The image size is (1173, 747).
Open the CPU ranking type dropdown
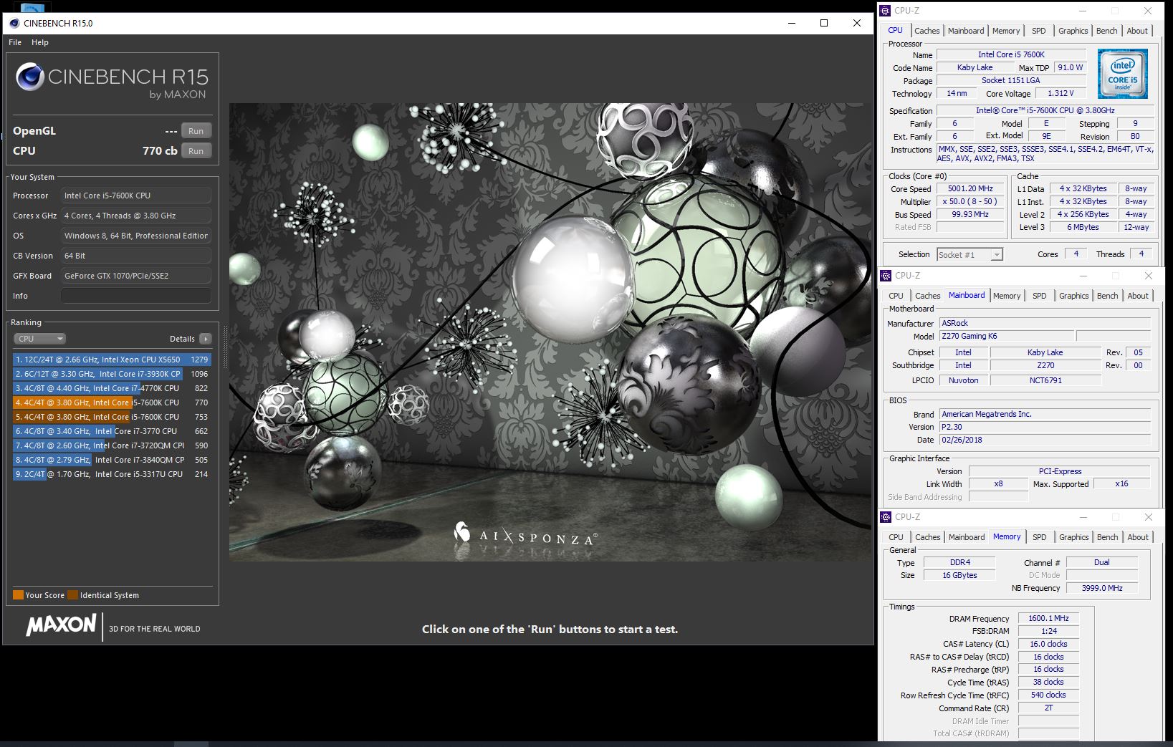39,339
